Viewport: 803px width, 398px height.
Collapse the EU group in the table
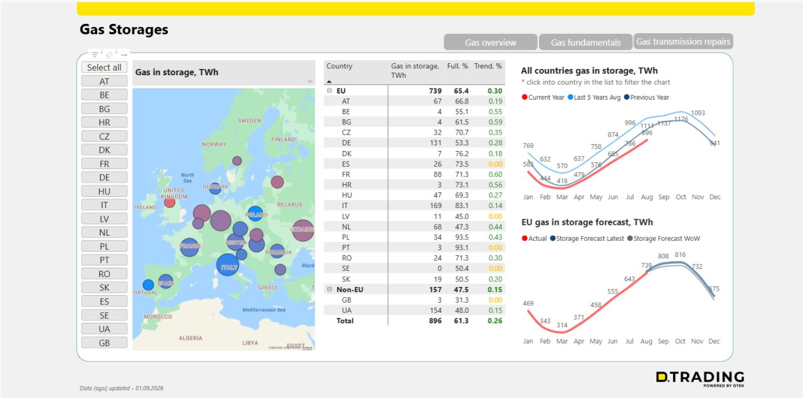click(x=329, y=91)
